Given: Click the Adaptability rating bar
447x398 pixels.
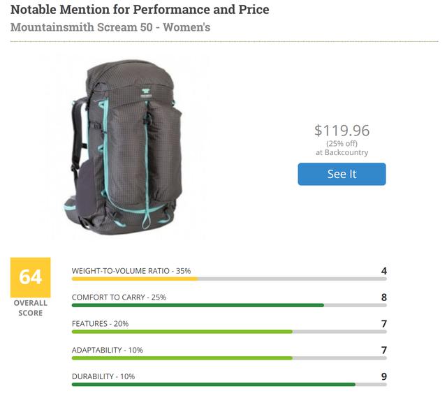Looking at the screenshot, I should coord(229,358).
